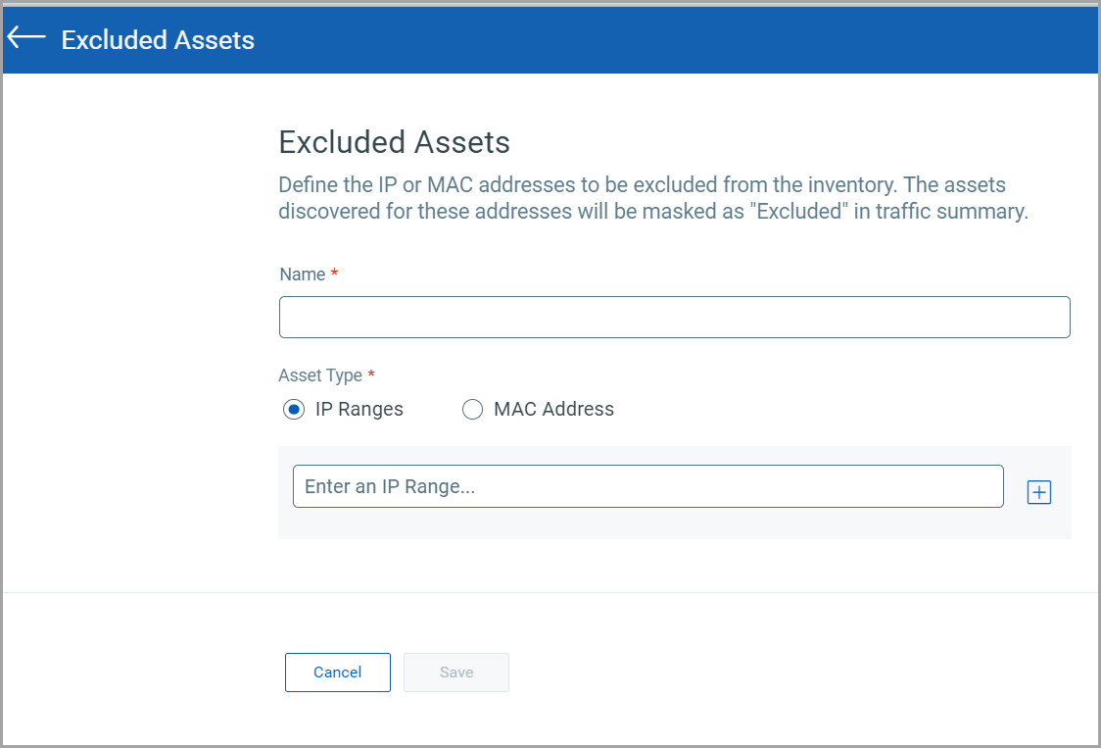Focus the Enter an IP Range input
Screen dimensions: 1101x748
pyautogui.click(x=646, y=485)
